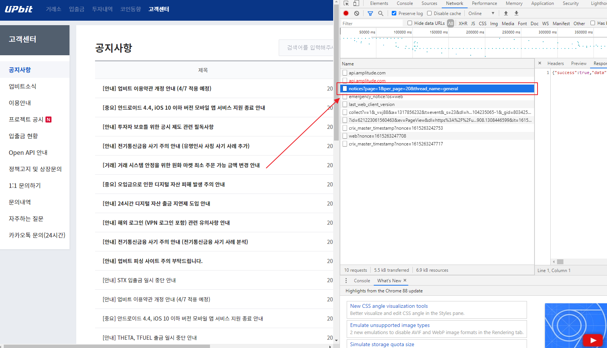Open notice STX 입출금 일시 중단 안내
The height and width of the screenshot is (348, 607).
tap(139, 280)
